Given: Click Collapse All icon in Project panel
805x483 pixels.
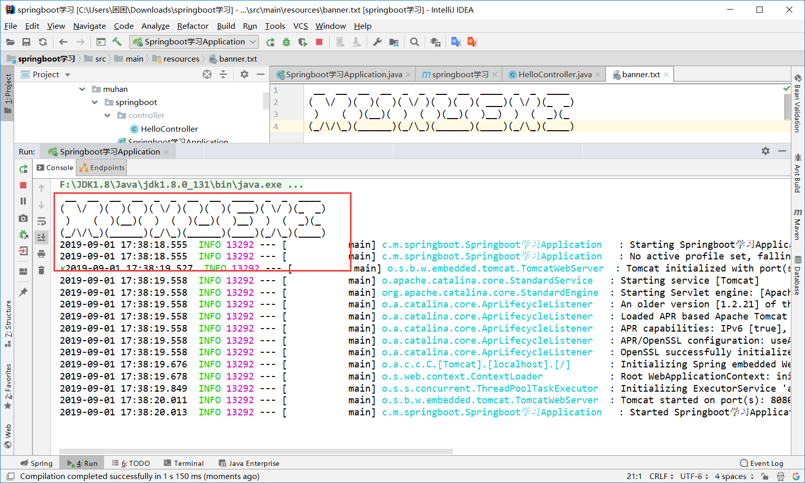Looking at the screenshot, I should coord(223,75).
